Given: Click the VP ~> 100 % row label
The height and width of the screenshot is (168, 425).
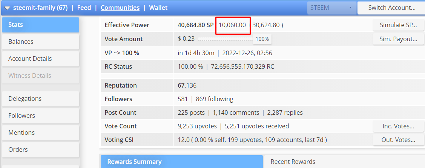Looking at the screenshot, I should pos(122,53).
